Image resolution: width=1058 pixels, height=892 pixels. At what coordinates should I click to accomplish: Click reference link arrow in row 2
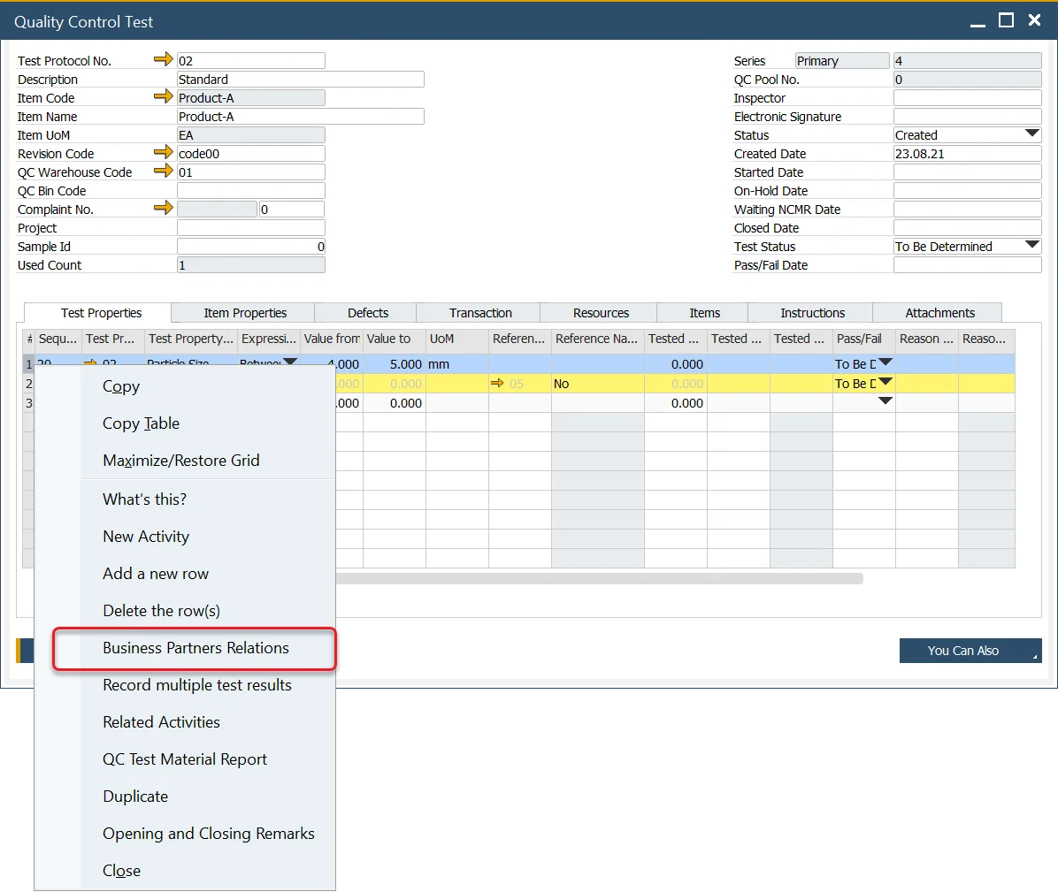497,384
